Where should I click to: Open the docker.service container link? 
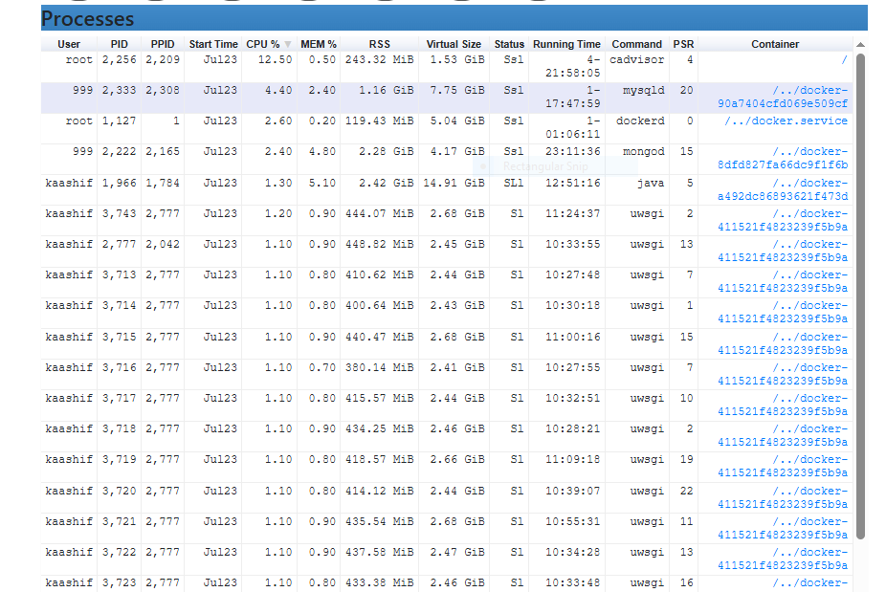tap(786, 121)
